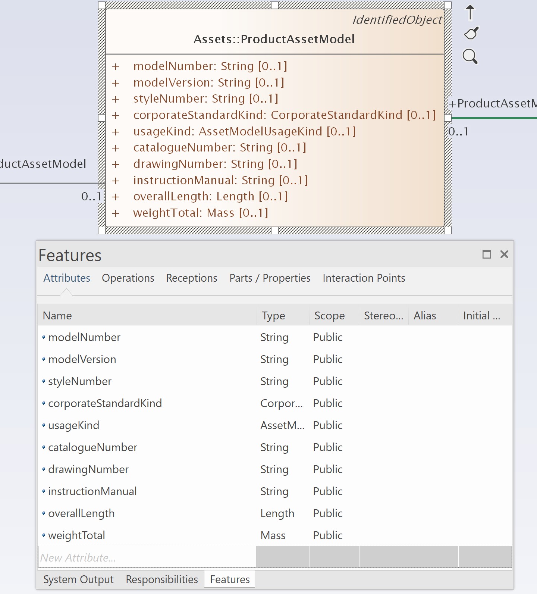Click the magnifier icon beside the class
537x594 pixels.
470,57
